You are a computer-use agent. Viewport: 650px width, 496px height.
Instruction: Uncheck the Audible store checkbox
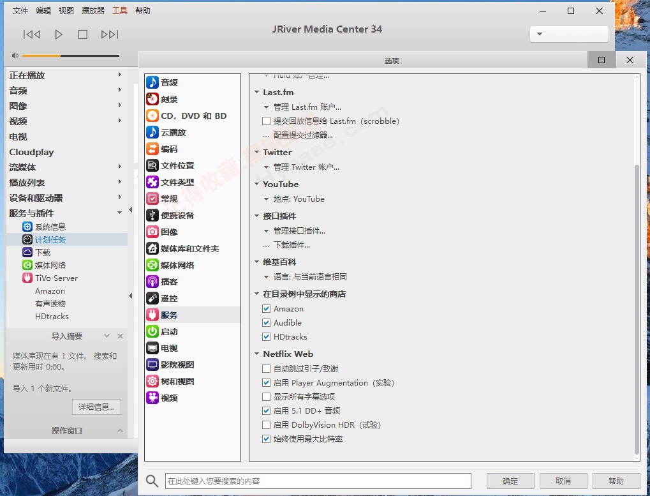point(266,322)
